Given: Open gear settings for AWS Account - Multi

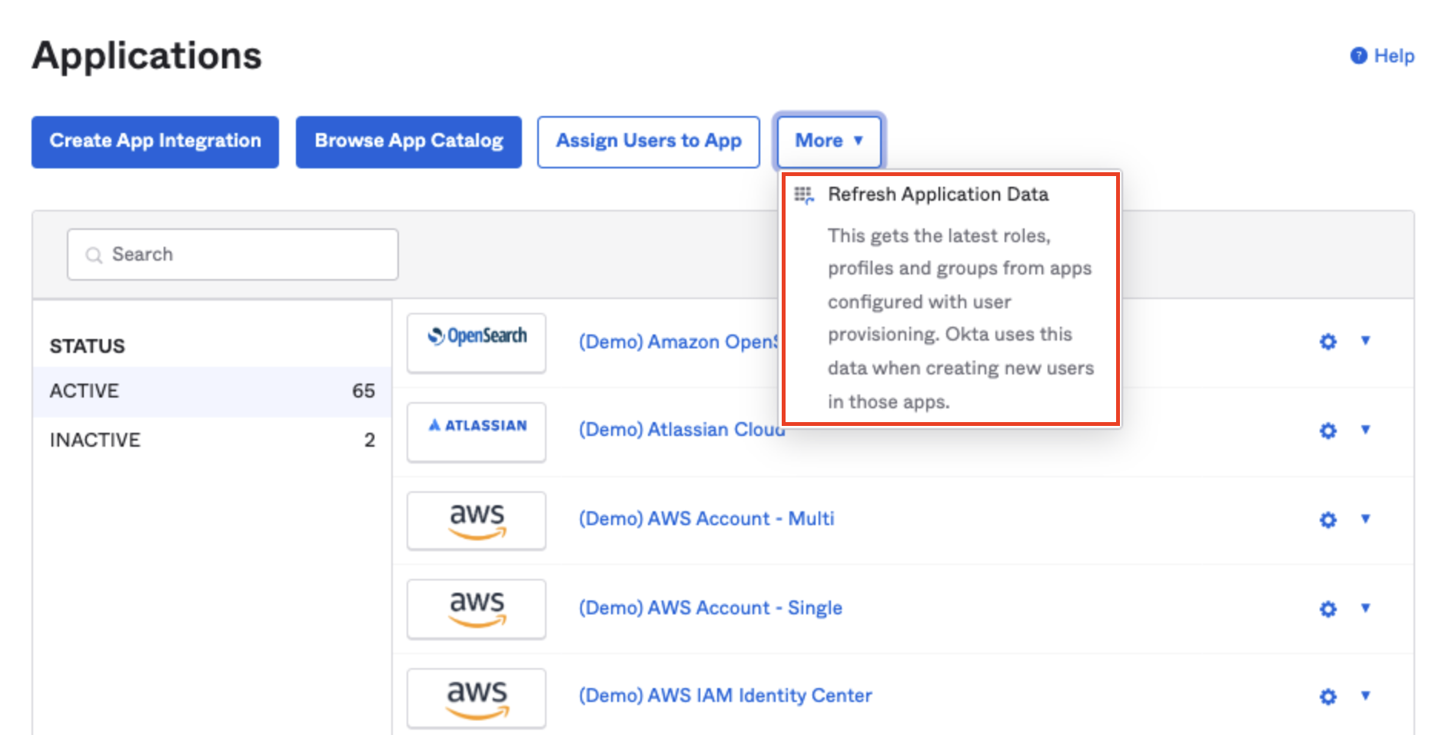Looking at the screenshot, I should [1327, 520].
